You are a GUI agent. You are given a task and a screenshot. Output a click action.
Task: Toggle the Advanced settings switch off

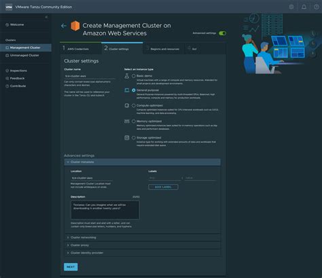(x=222, y=33)
